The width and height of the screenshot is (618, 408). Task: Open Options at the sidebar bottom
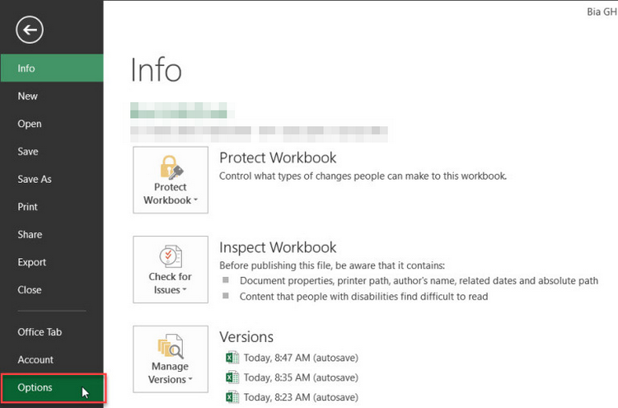[x=53, y=387]
